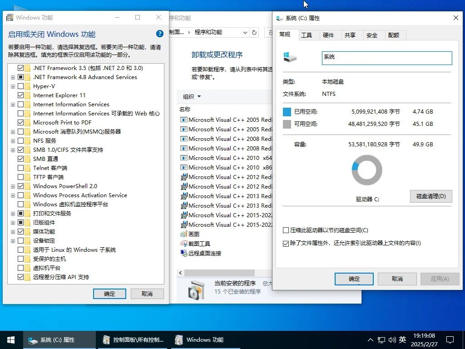Click the disk drive icon in C: Properties
Screen dimensions: 465x349
(289, 57)
